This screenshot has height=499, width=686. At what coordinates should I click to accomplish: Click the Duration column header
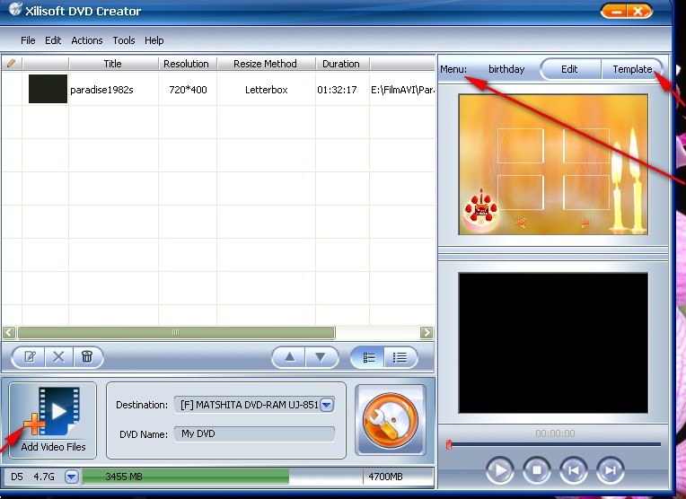(341, 64)
